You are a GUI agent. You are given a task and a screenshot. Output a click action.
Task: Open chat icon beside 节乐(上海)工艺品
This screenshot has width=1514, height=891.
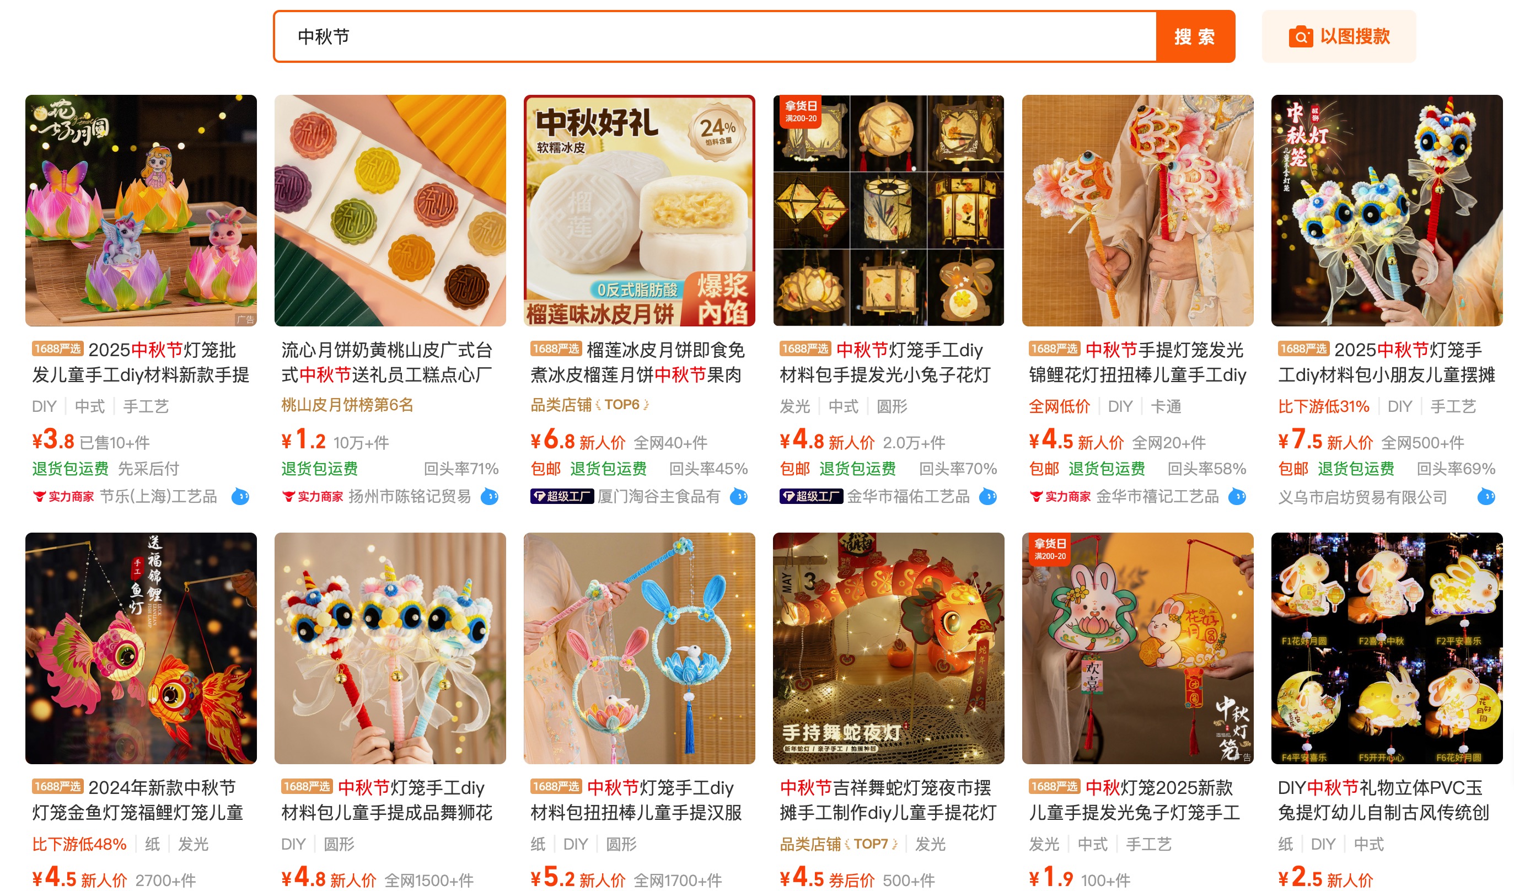[x=240, y=497]
